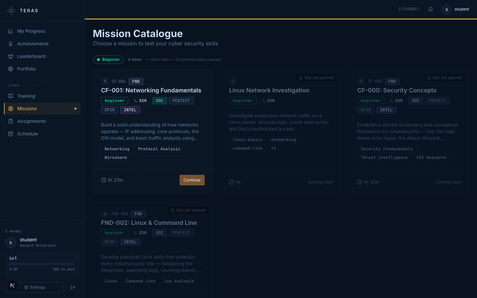Click clock icon beside 1h 30m
This screenshot has height=298, width=477.
[x=360, y=182]
